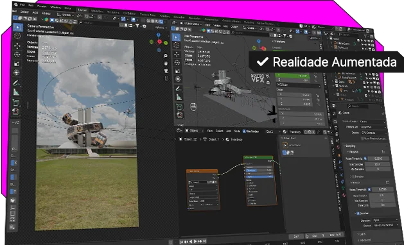The height and width of the screenshot is (245, 404).
Task: Pick Cursor tool in User Perspective viewport
Action: tap(177, 46)
